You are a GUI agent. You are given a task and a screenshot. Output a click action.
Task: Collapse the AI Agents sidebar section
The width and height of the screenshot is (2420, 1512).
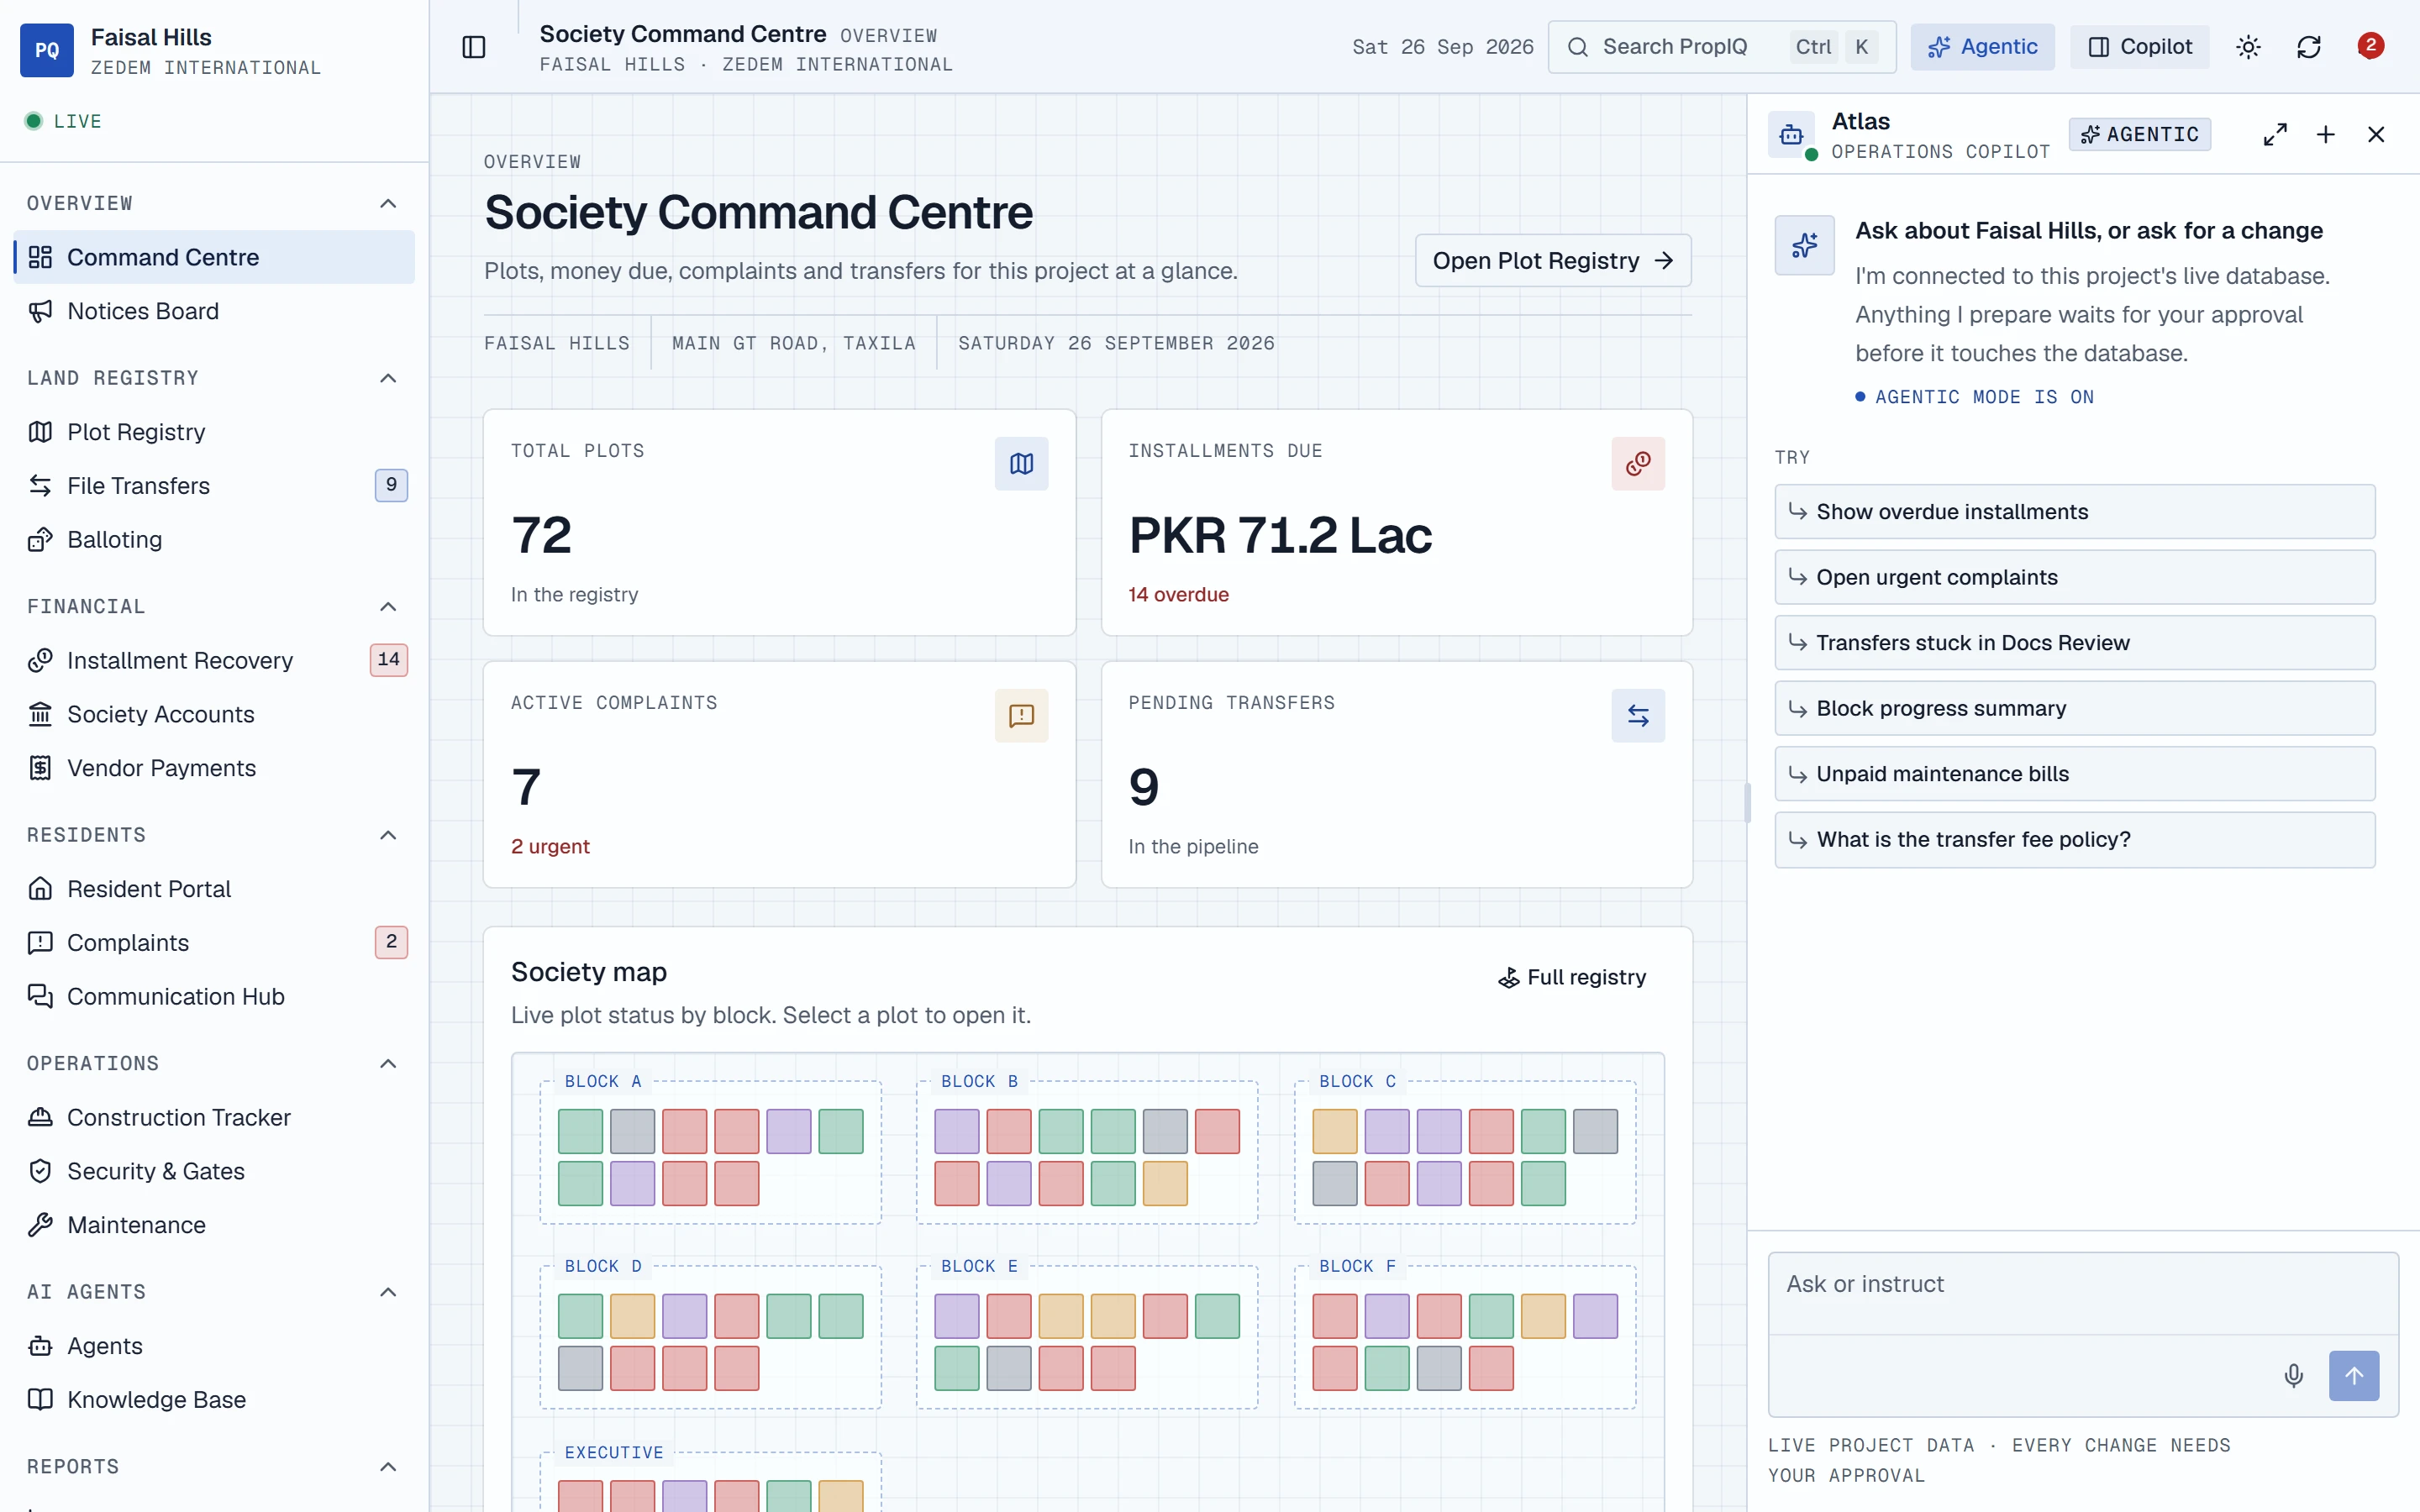point(388,1292)
